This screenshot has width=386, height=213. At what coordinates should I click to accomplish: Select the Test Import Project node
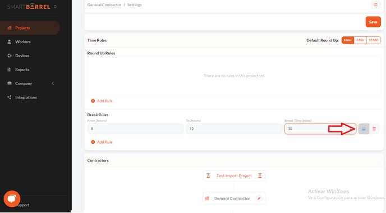(x=234, y=176)
